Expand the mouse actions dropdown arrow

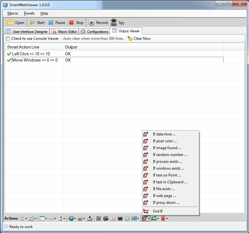click(26, 219)
